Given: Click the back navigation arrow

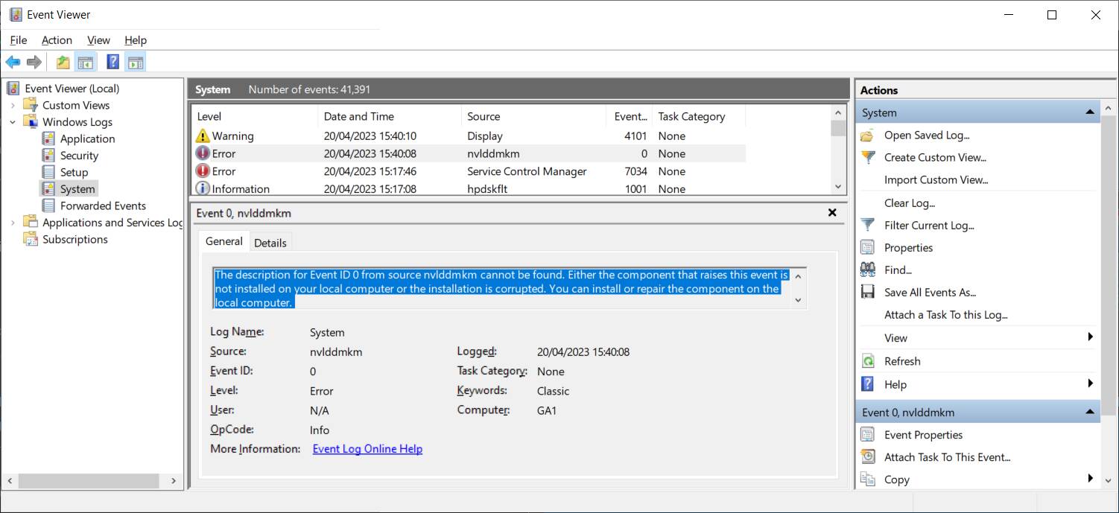Looking at the screenshot, I should coord(12,62).
